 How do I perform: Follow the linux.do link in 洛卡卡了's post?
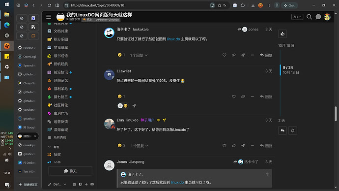click(x=173, y=39)
